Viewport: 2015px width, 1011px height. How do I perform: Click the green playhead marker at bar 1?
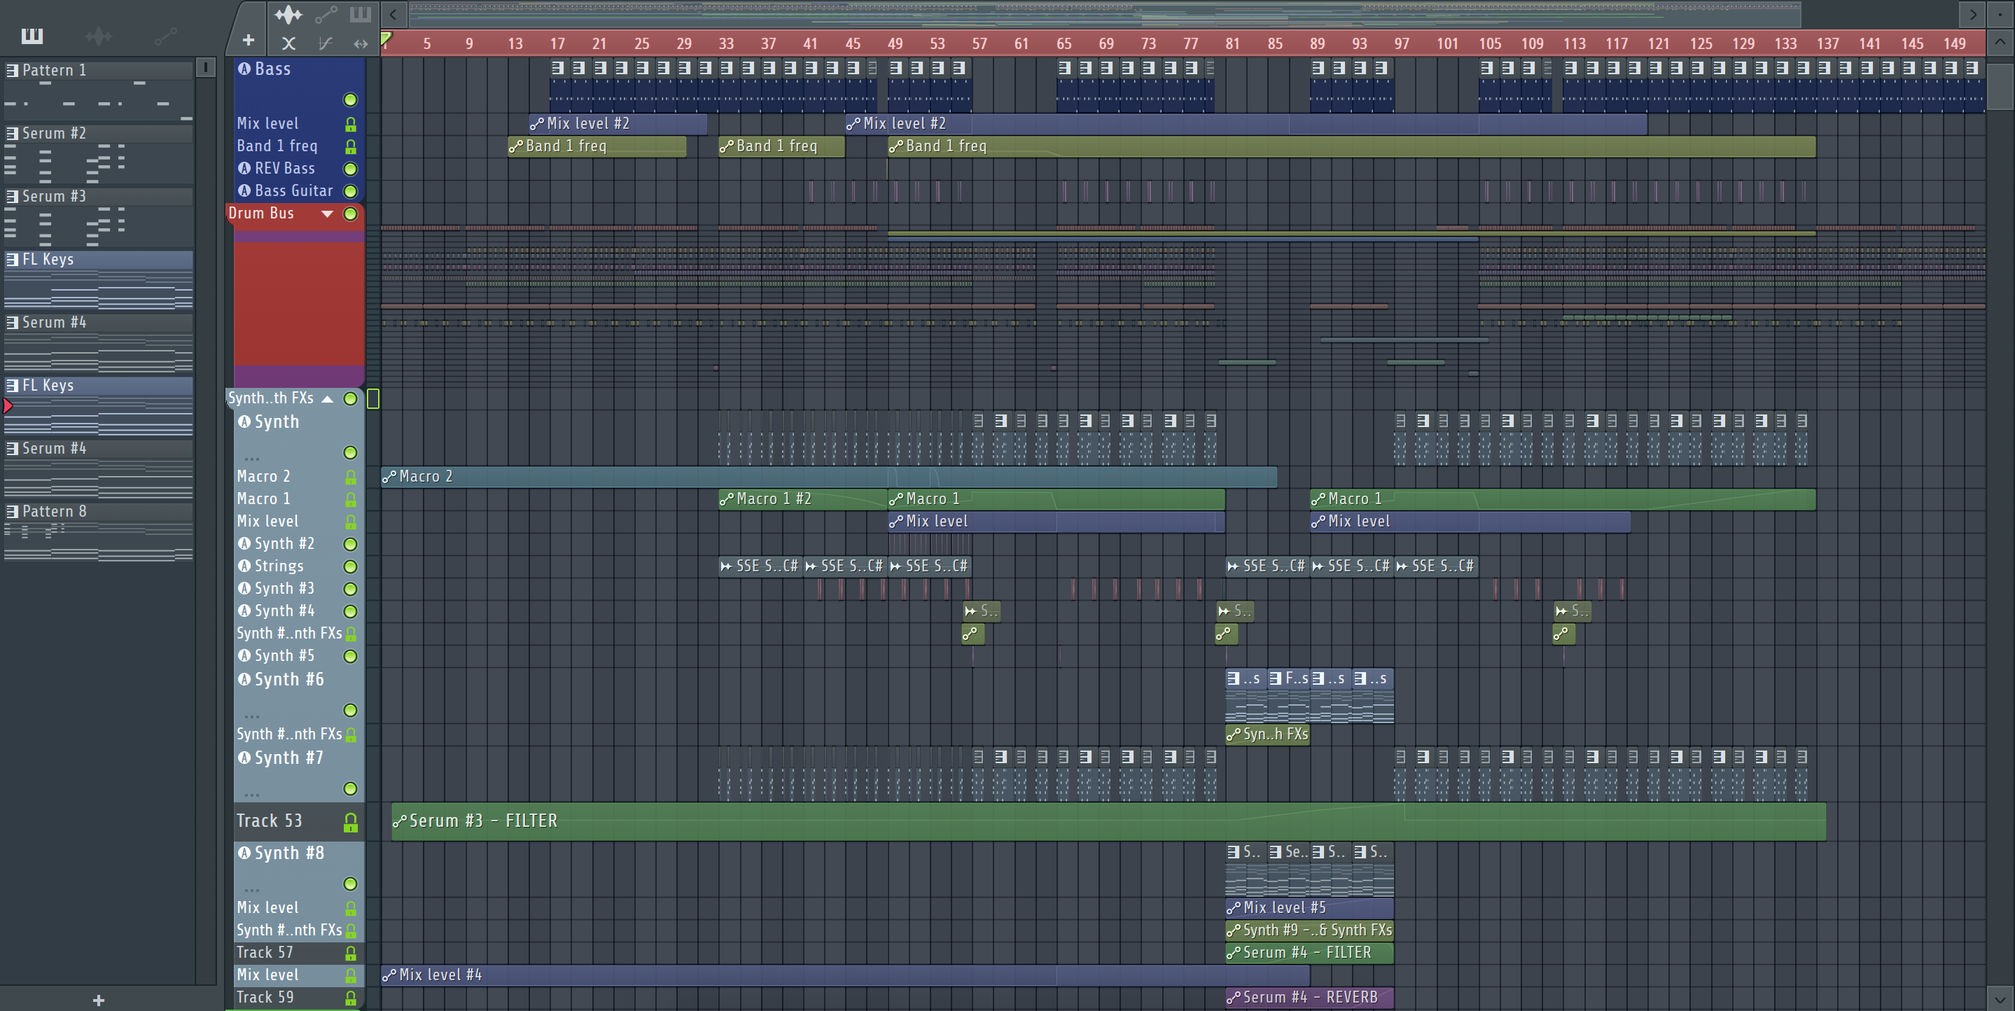click(386, 39)
